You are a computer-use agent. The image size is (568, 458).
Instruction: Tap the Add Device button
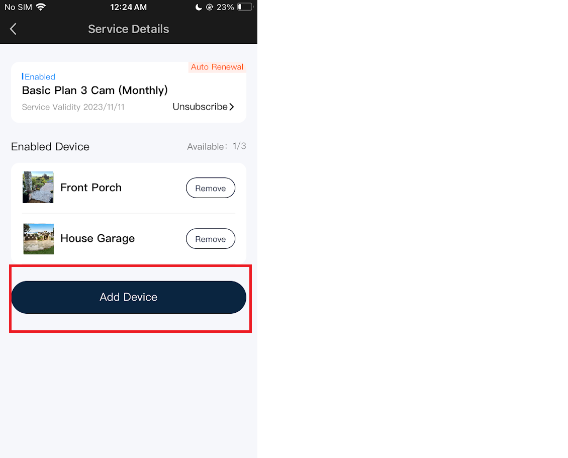(x=129, y=297)
